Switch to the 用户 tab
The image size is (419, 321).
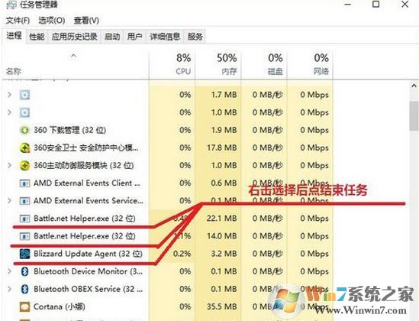pos(134,37)
